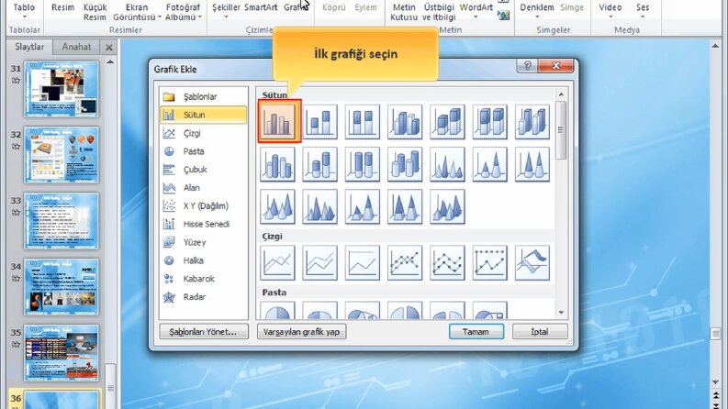Insert a Metin Kutusu text box

403,12
